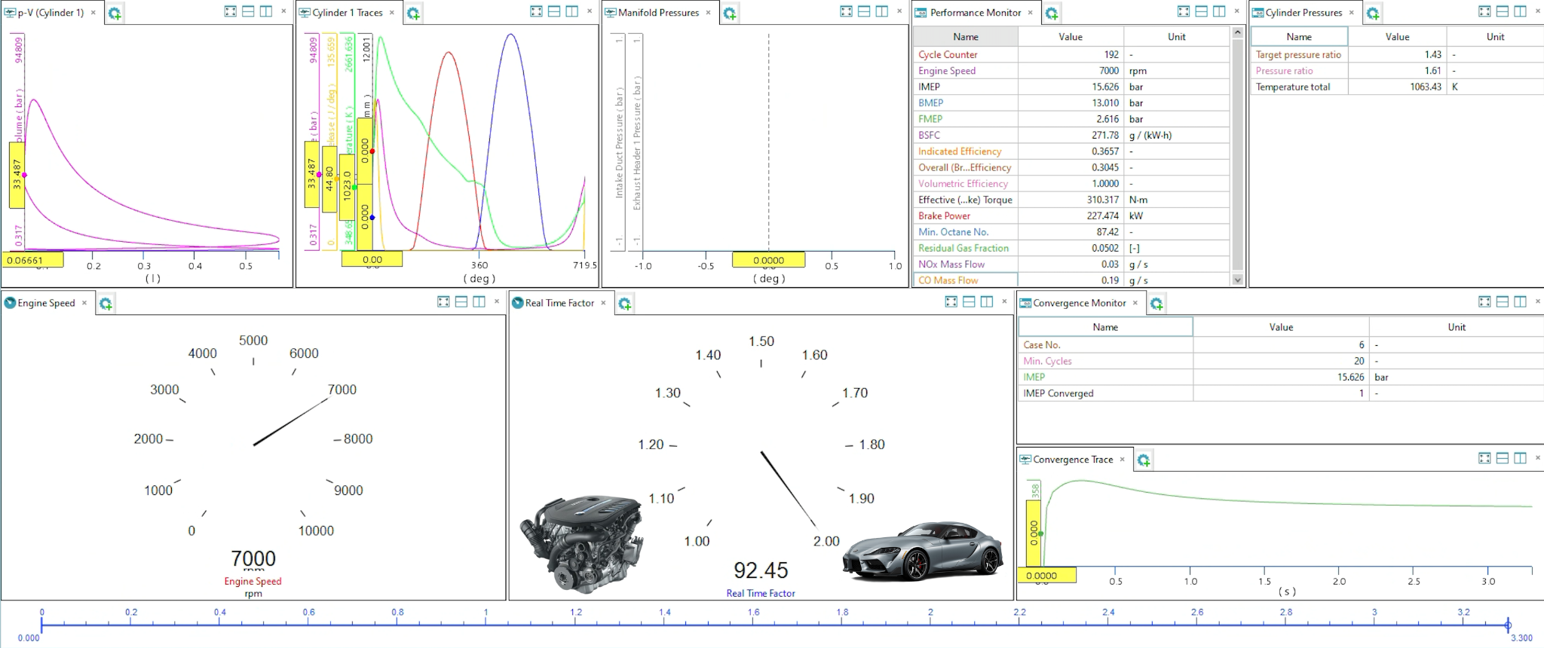Image resolution: width=1544 pixels, height=648 pixels.
Task: Click Value column header in Performance Monitor
Action: (1071, 37)
